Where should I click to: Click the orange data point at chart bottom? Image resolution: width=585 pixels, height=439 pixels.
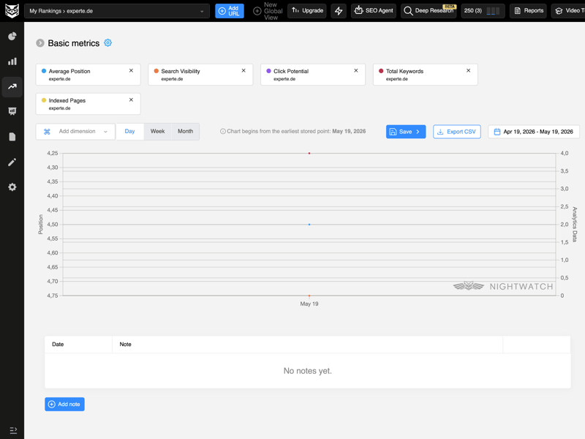pyautogui.click(x=309, y=296)
